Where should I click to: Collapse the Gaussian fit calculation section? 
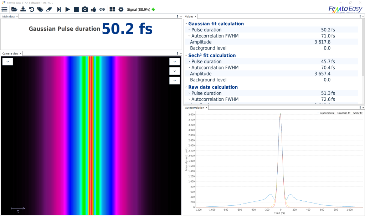click(186, 24)
